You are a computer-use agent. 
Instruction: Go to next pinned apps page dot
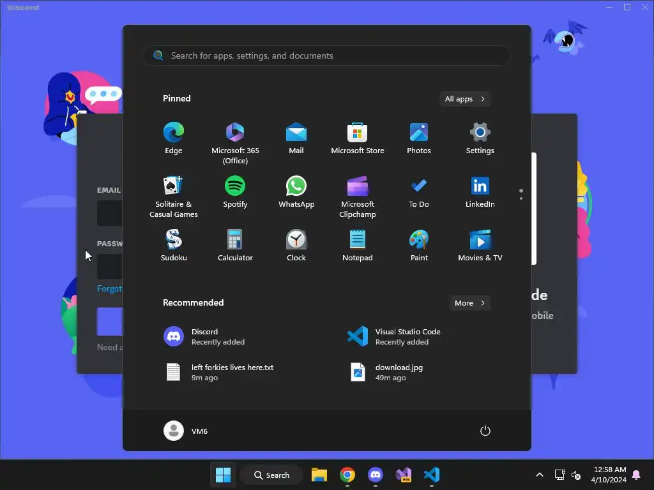(x=521, y=198)
